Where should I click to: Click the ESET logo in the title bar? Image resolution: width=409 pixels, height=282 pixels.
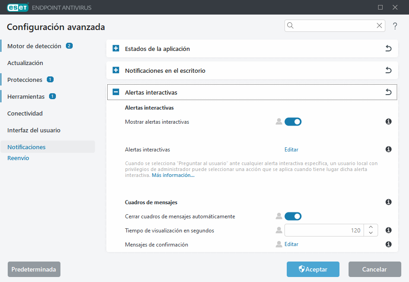coord(18,7)
